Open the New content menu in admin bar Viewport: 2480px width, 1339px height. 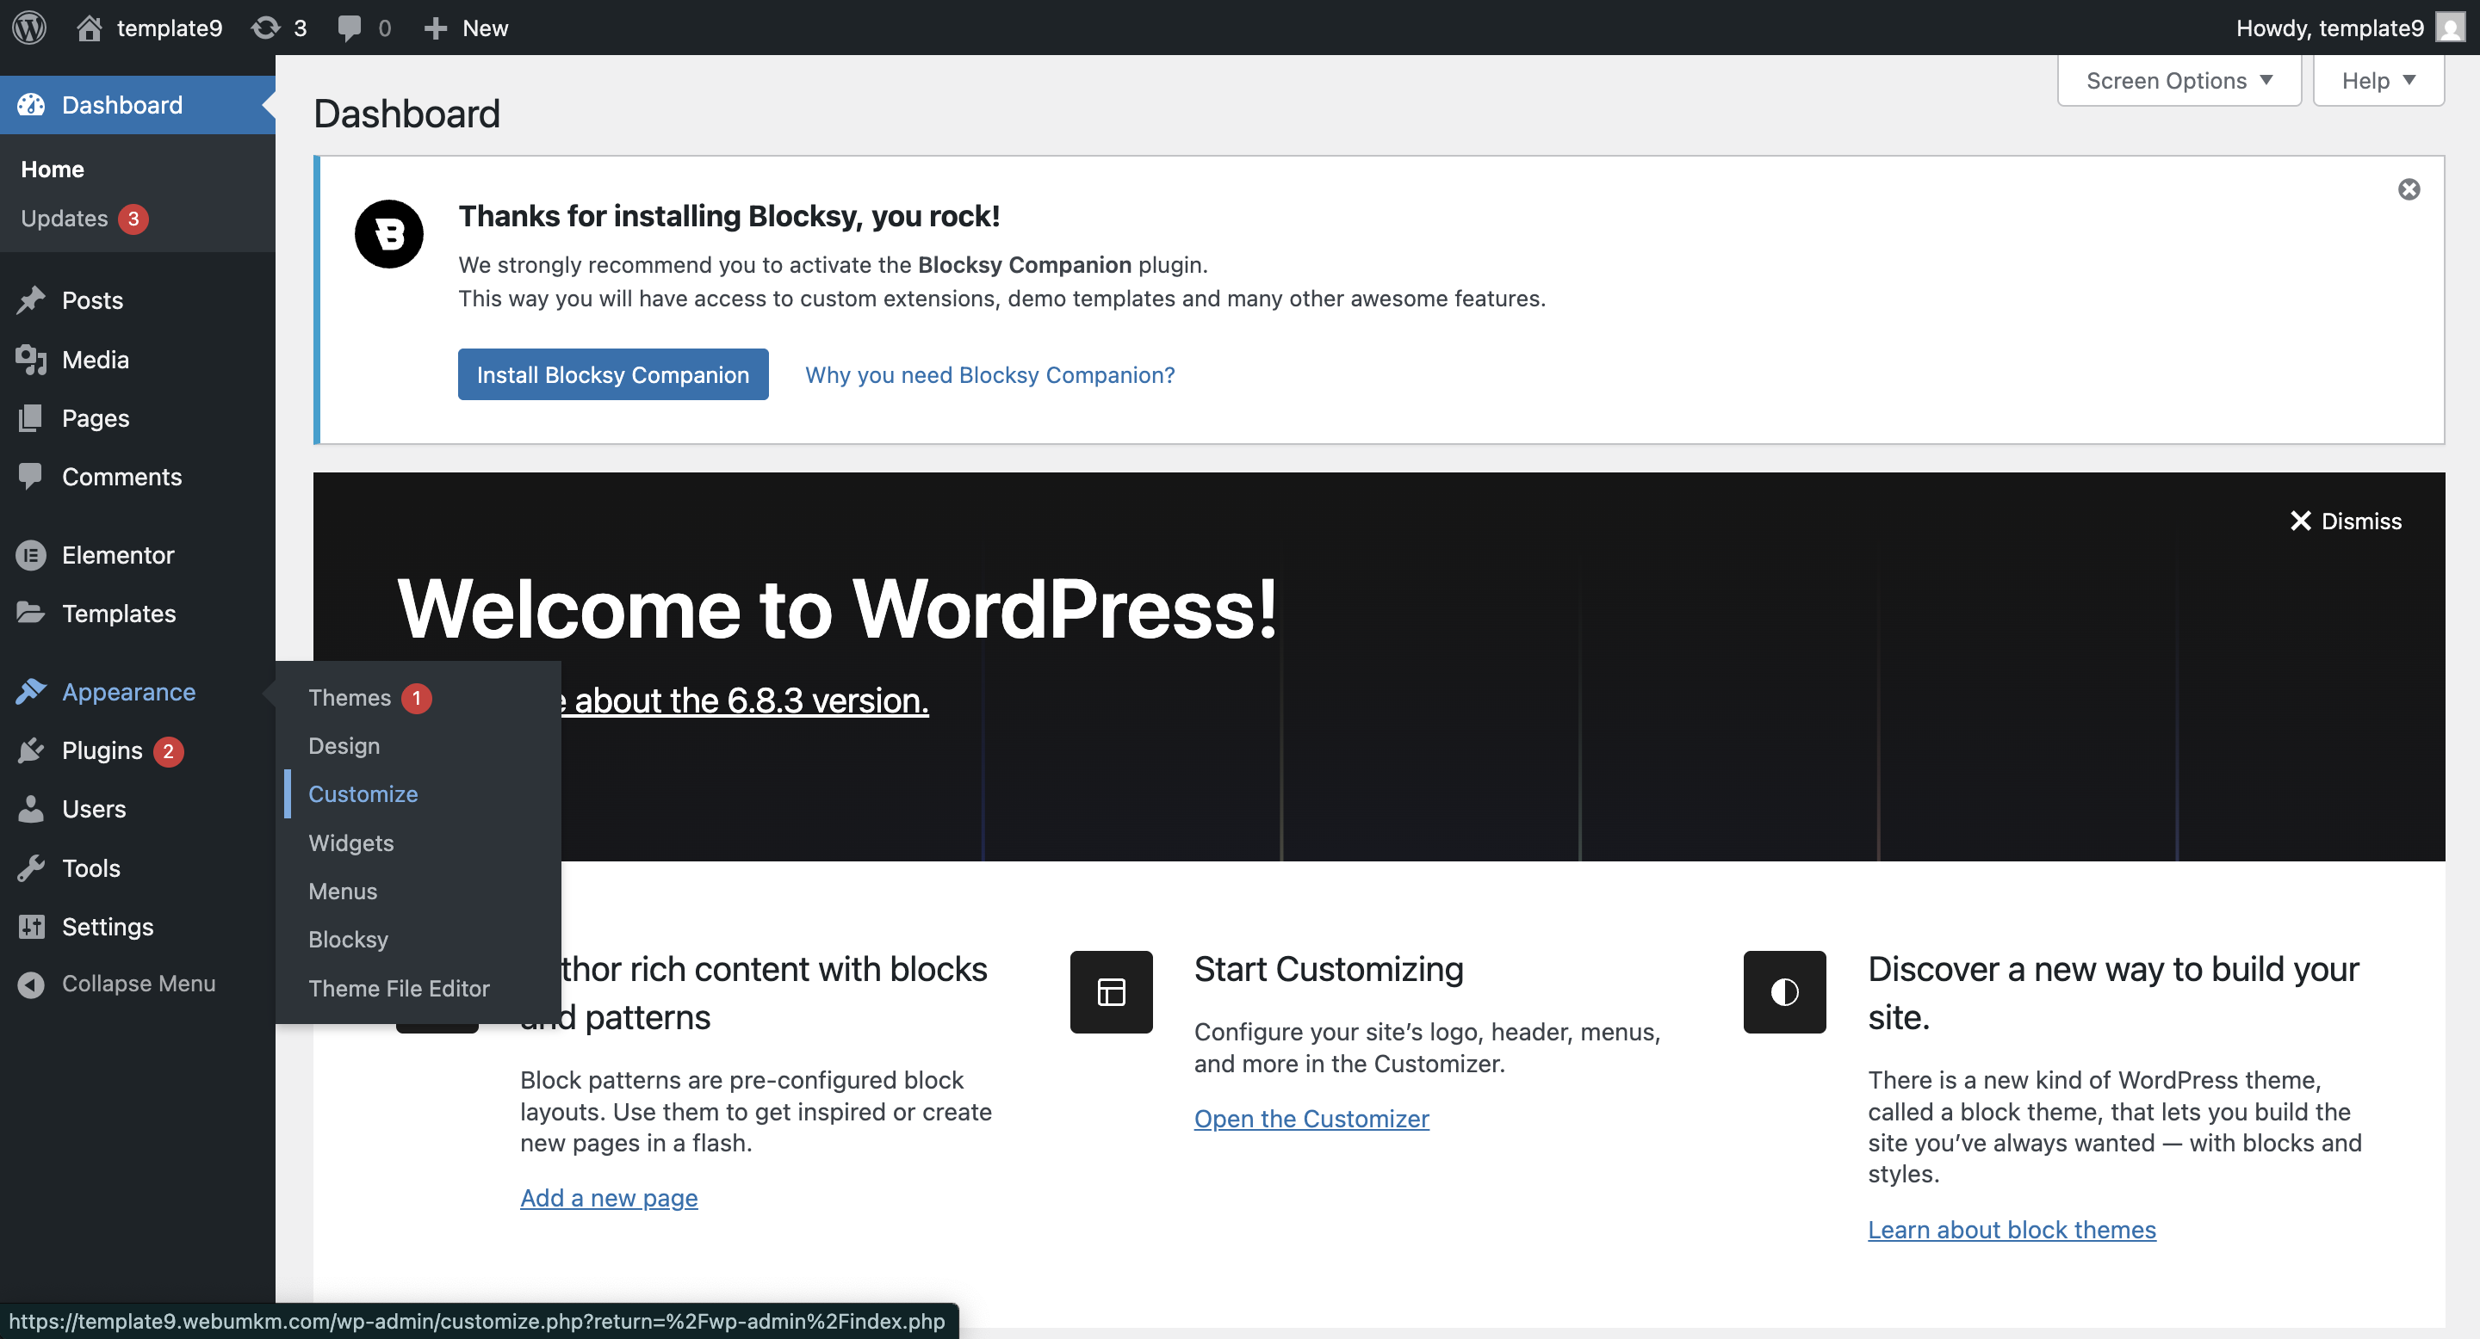(x=467, y=27)
